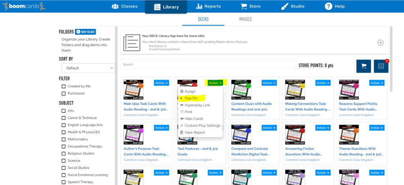This screenshot has height=185, width=404.
Task: Open the Studio section
Action: (293, 6)
